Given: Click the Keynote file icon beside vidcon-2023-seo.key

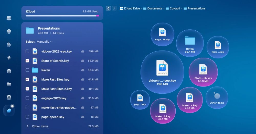Looking at the screenshot, I should click(35, 52).
